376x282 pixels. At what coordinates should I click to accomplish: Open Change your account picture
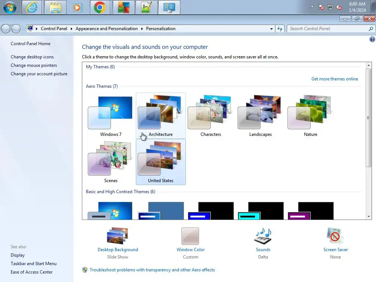pyautogui.click(x=39, y=73)
